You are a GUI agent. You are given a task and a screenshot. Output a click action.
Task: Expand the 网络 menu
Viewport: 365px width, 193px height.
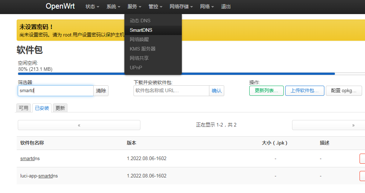pyautogui.click(x=207, y=7)
